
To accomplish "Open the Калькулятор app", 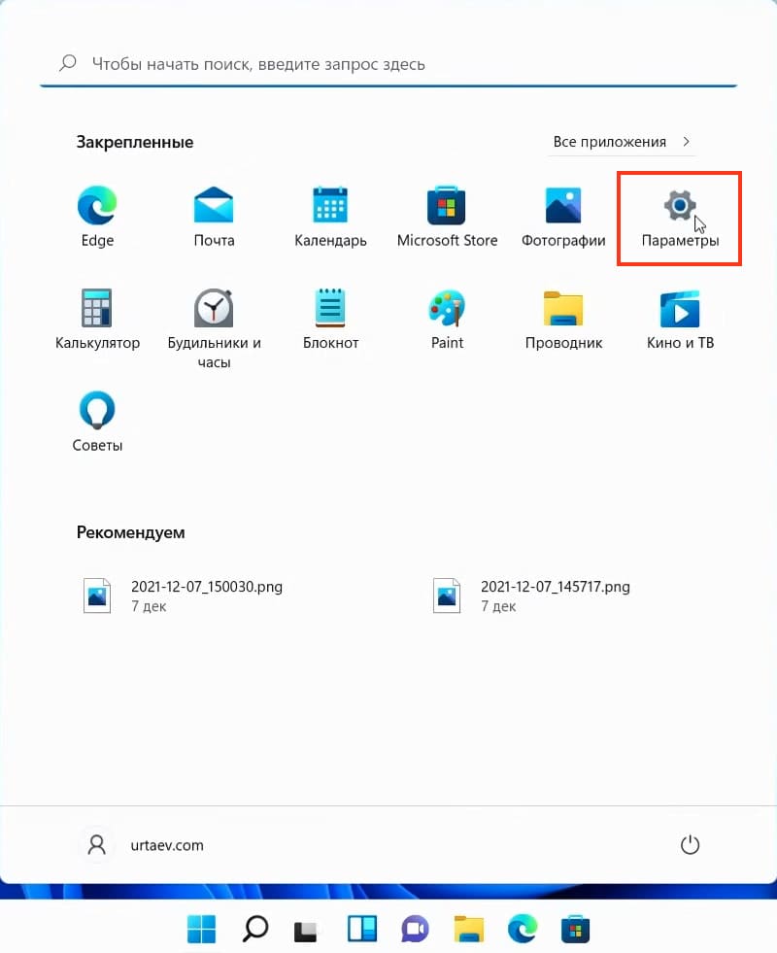I will 97,320.
